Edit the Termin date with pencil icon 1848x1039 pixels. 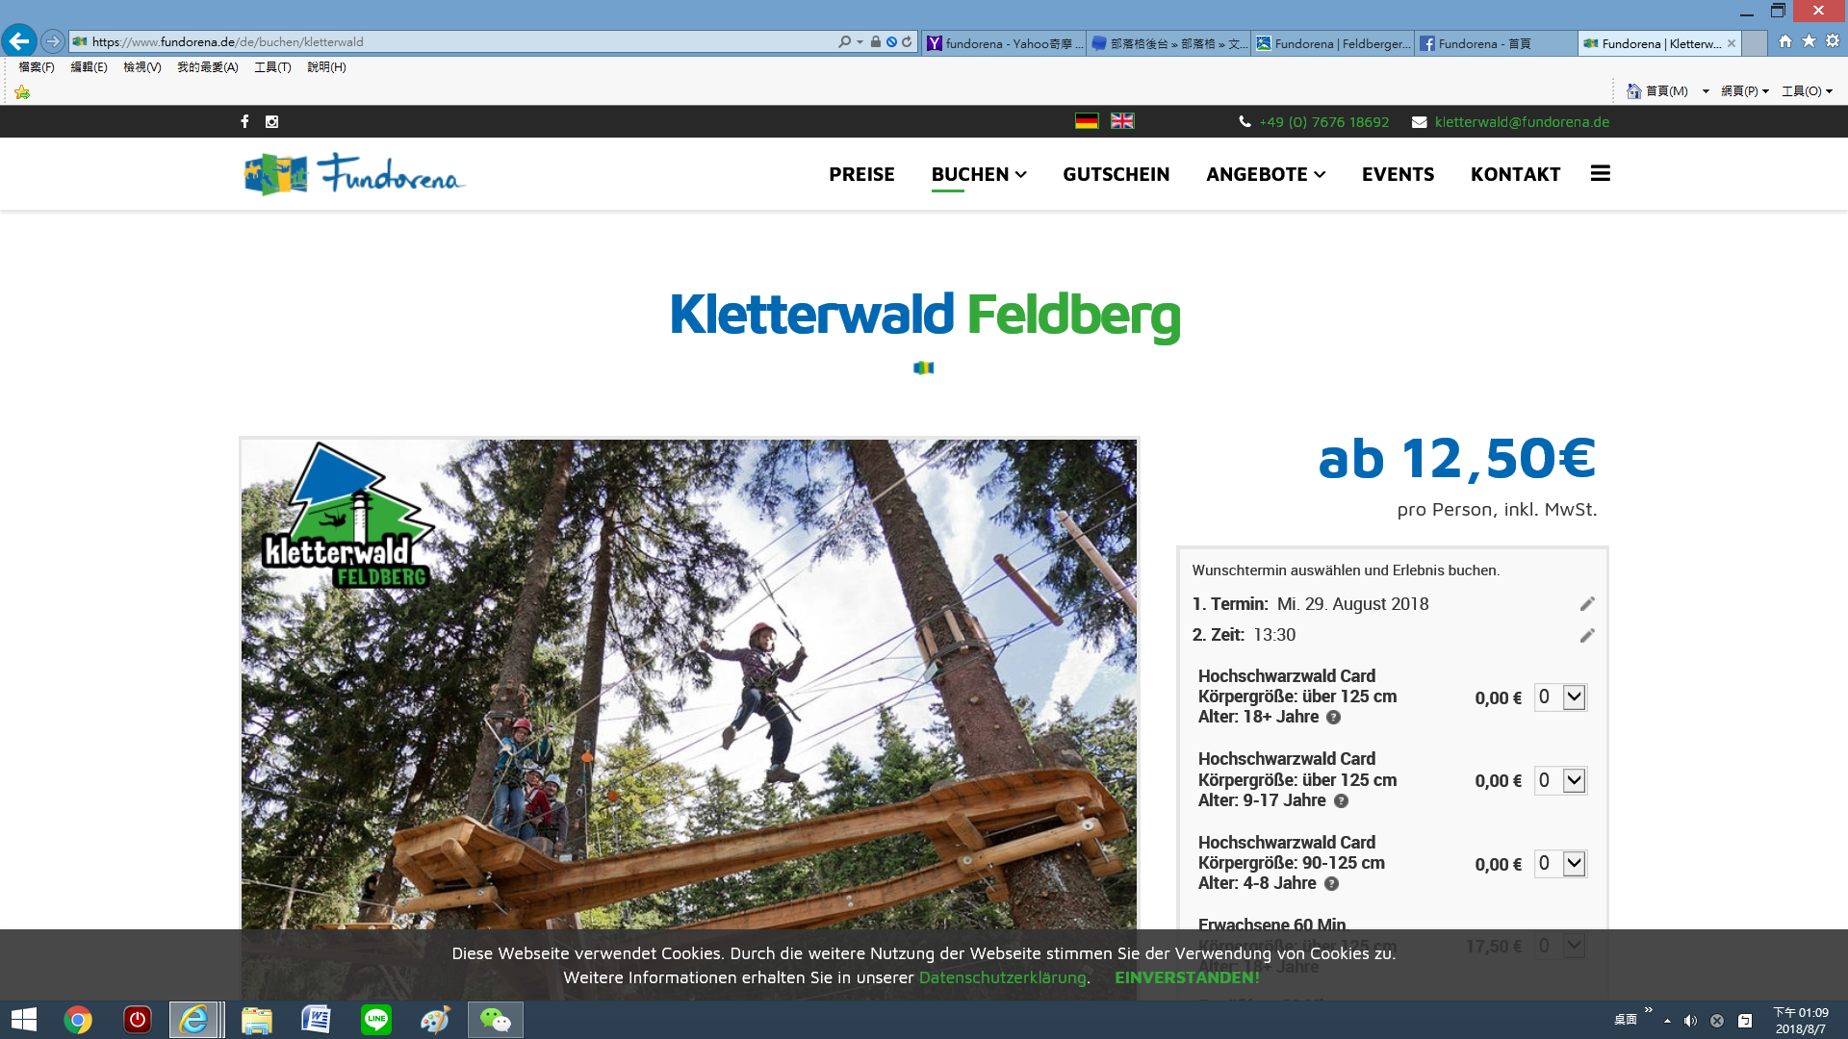coord(1587,604)
